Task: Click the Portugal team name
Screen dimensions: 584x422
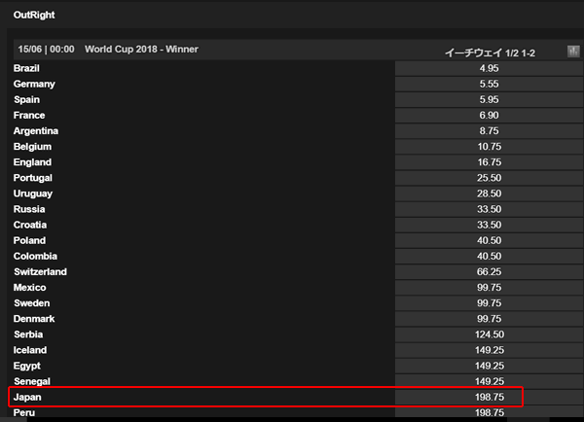Action: [33, 178]
